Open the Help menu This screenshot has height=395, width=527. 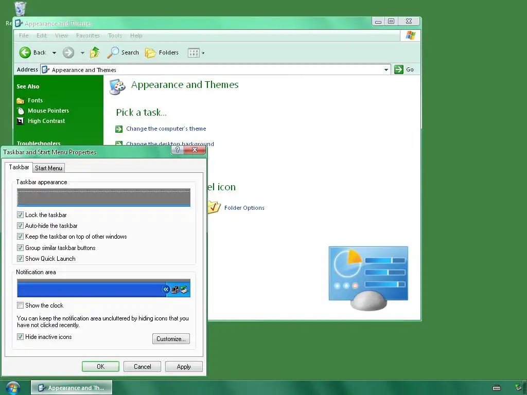pos(136,35)
